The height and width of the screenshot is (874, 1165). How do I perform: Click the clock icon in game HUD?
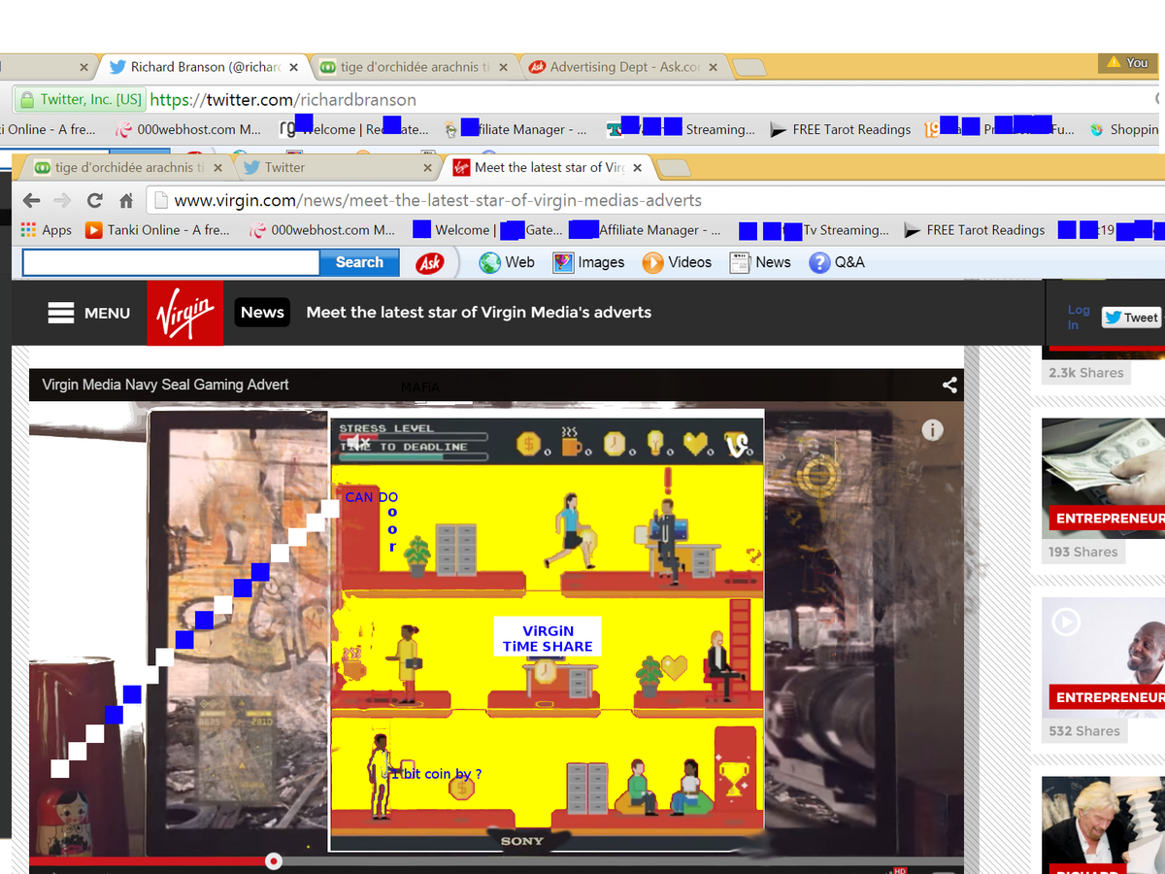pyautogui.click(x=615, y=445)
